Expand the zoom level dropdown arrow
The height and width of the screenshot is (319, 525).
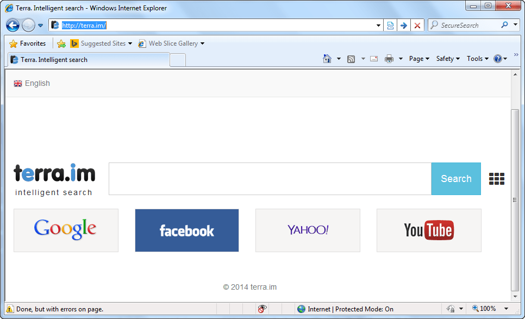507,309
